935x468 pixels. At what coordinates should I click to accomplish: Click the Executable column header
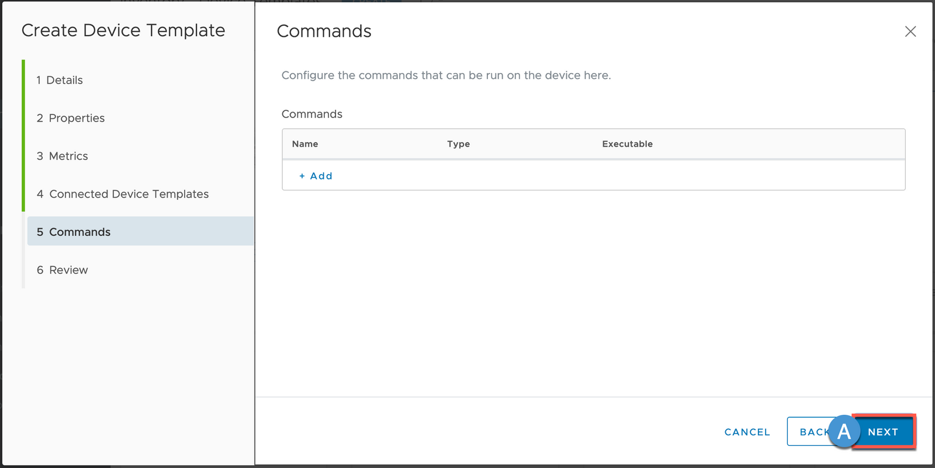pyautogui.click(x=627, y=144)
